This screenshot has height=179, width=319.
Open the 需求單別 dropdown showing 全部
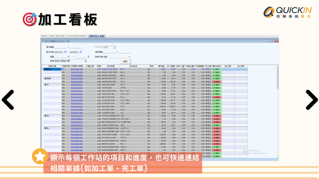(114, 47)
